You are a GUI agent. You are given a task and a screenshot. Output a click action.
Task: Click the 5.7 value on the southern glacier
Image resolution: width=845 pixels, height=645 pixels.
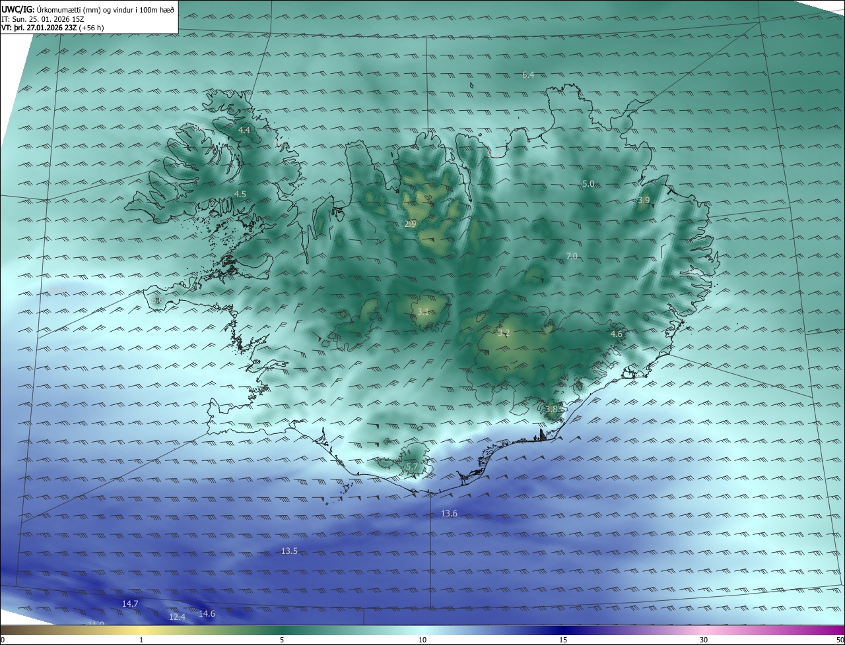(411, 466)
